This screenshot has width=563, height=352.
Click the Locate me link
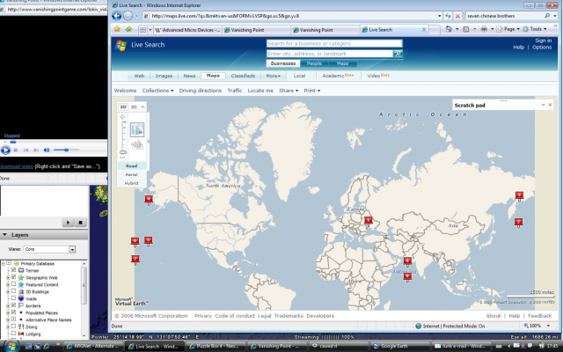(x=260, y=91)
